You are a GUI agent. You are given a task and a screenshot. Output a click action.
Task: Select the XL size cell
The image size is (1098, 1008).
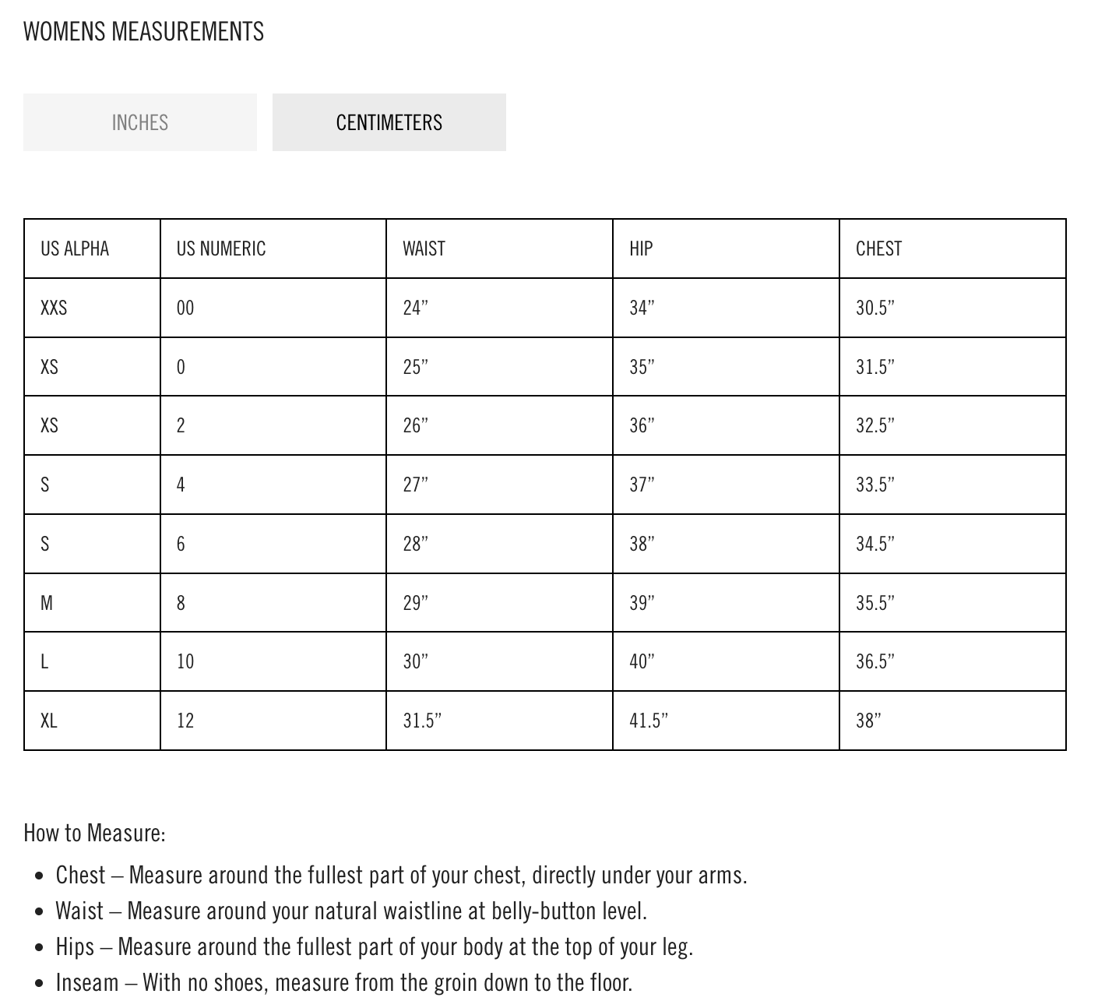pos(49,721)
